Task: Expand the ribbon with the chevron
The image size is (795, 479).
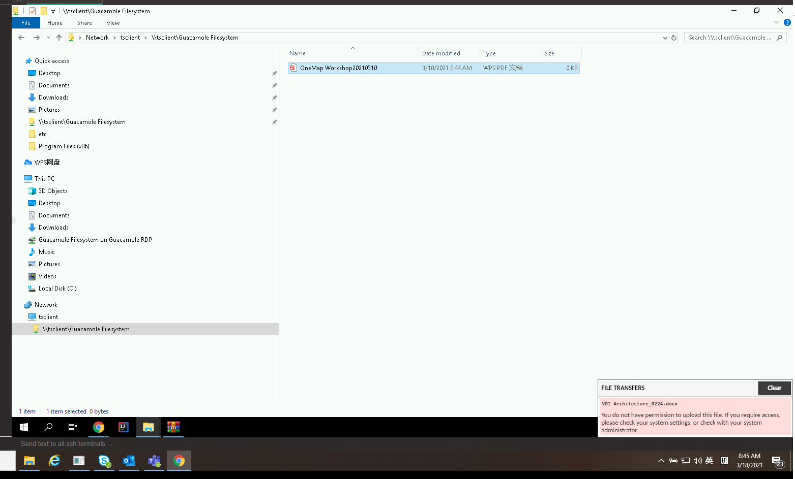Action: coord(776,23)
